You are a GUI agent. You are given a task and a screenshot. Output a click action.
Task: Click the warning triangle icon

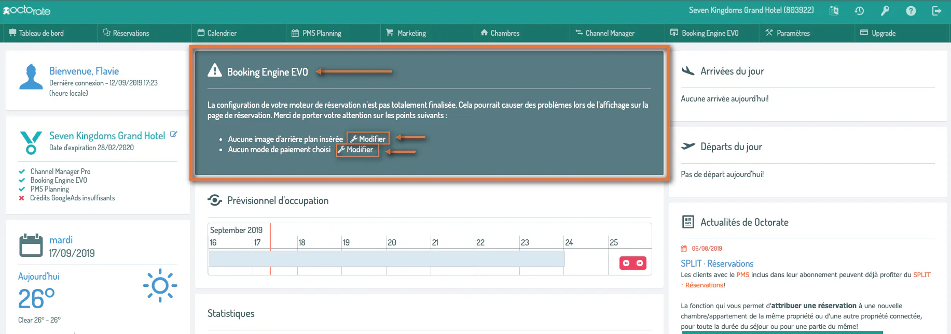214,70
